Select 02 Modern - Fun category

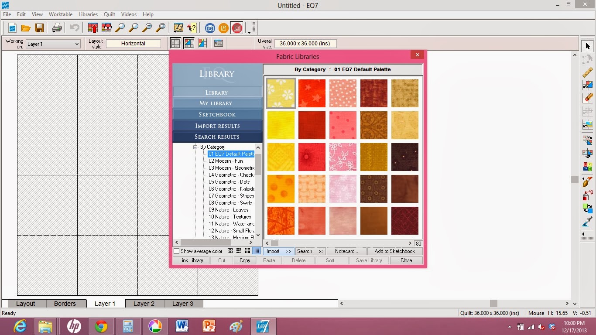[226, 161]
